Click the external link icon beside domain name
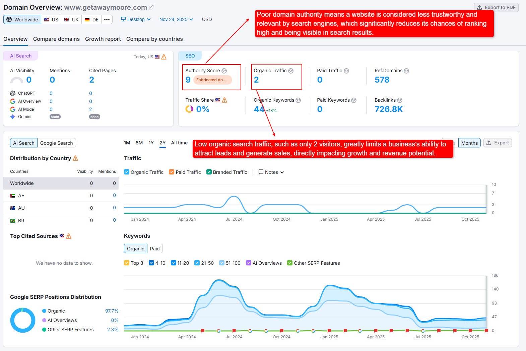This screenshot has width=526, height=351. coord(151,7)
